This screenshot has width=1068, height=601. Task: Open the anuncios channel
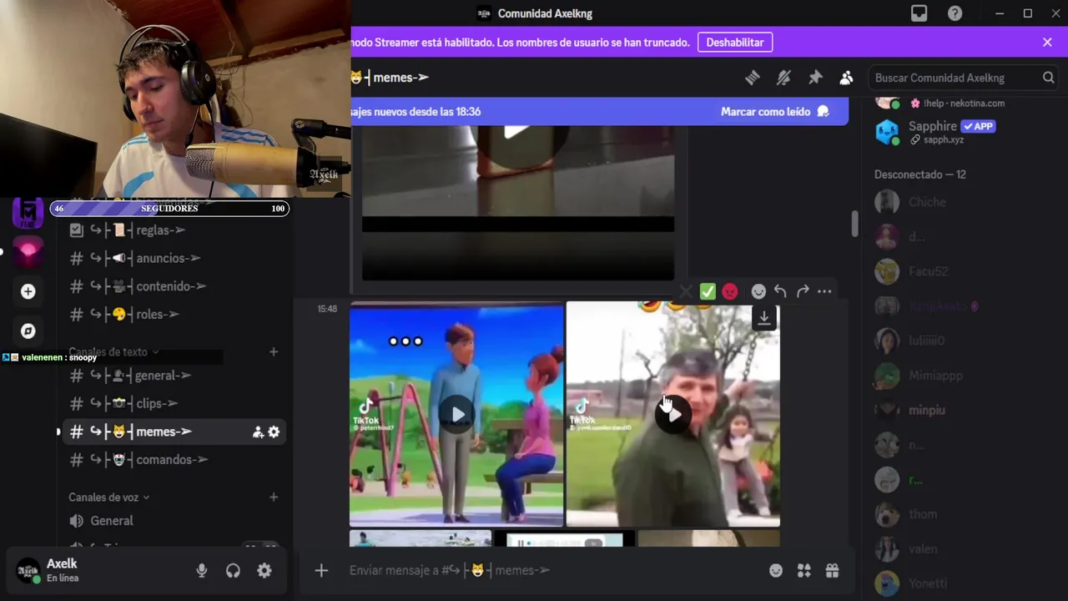coord(175,258)
